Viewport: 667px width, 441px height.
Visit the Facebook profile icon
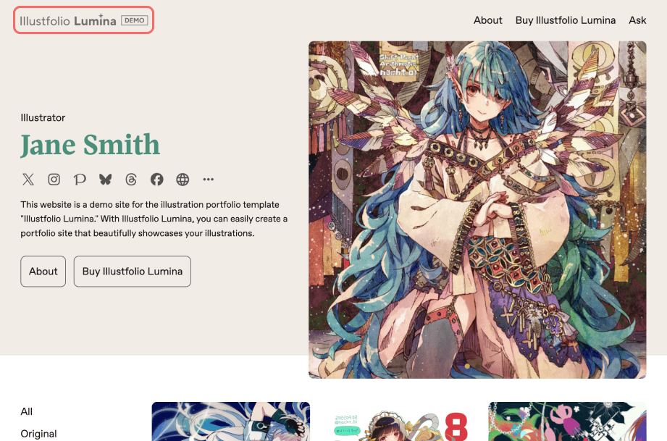(157, 180)
